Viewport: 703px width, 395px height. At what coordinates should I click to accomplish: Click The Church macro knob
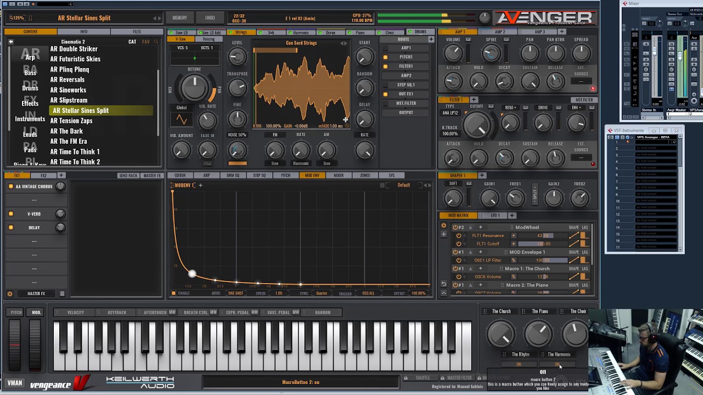[500, 333]
